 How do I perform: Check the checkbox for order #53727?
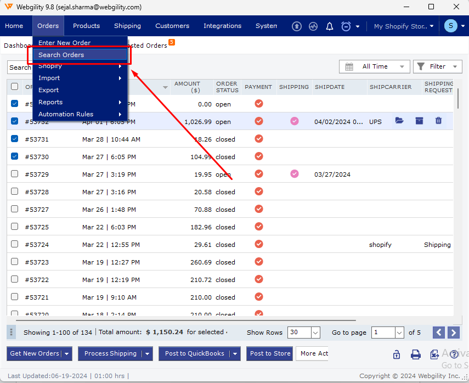[14, 209]
